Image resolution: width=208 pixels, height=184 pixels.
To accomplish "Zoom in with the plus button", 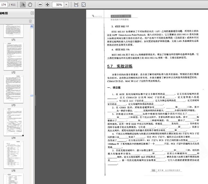I will [47, 4].
